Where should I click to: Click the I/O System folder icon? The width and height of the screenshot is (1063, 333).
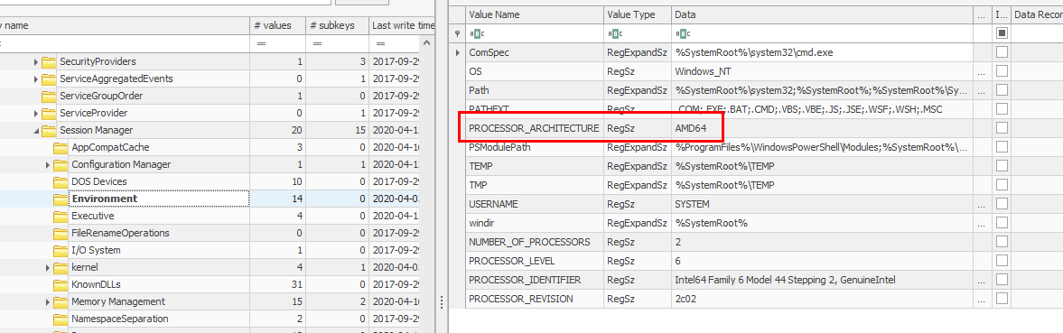(61, 251)
